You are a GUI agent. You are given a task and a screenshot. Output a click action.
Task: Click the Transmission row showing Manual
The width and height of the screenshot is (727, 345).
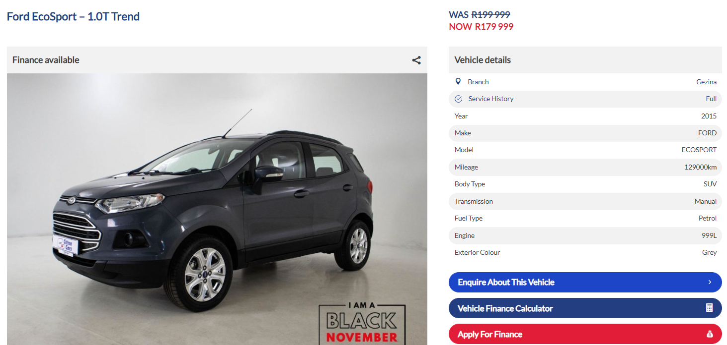585,201
